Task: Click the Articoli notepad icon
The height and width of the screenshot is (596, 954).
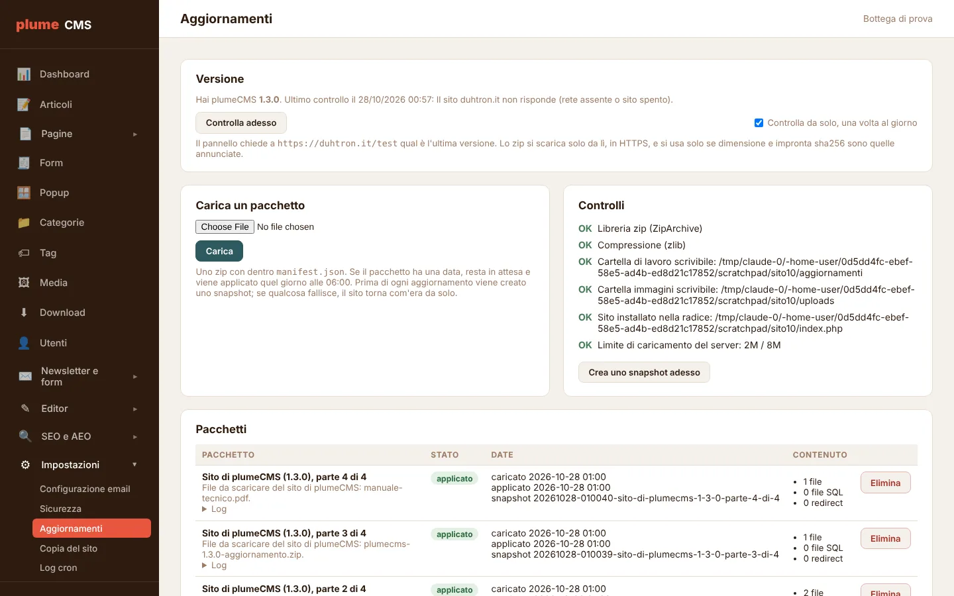Action: [x=24, y=105]
